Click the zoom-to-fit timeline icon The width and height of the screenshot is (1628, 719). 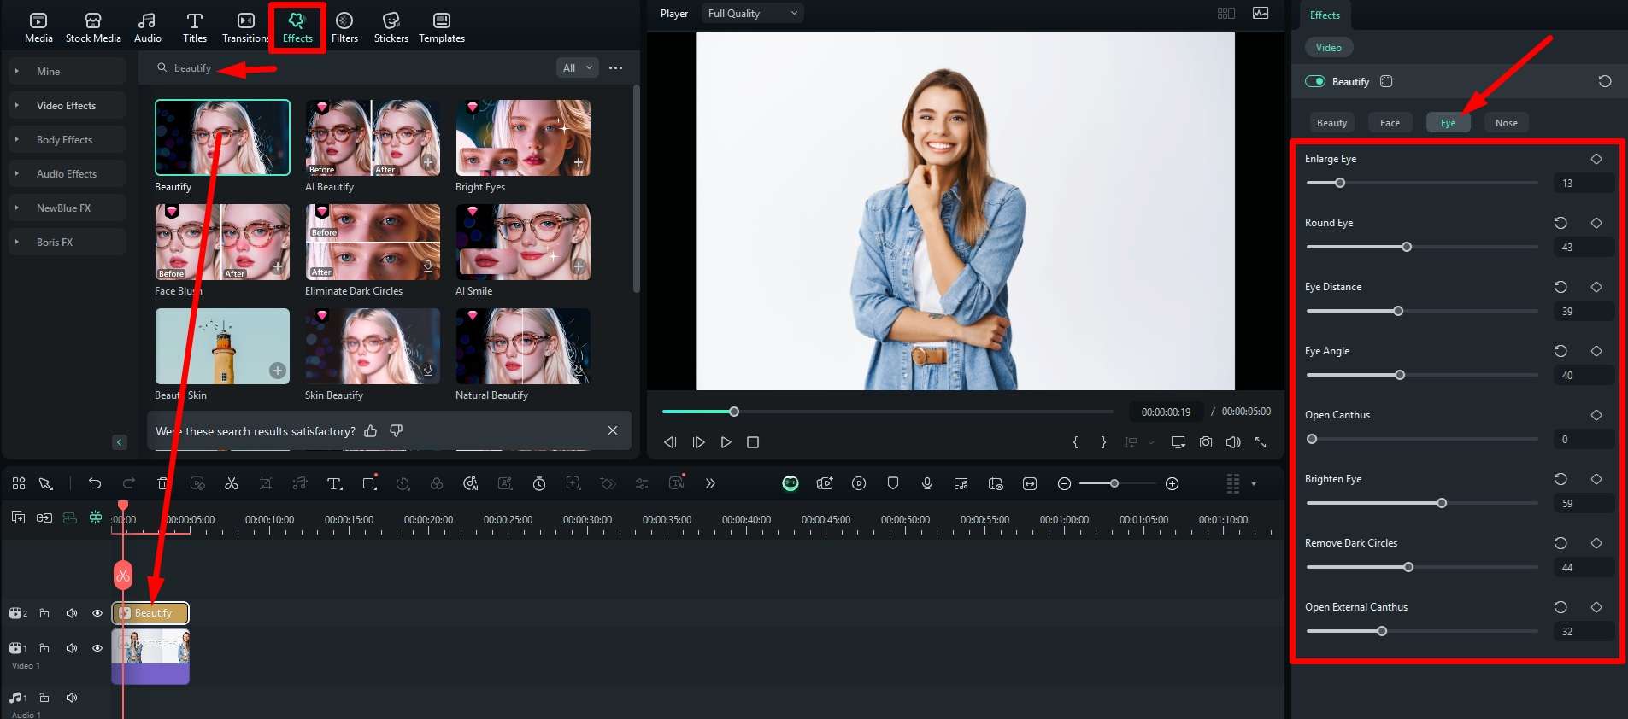pyautogui.click(x=1030, y=483)
